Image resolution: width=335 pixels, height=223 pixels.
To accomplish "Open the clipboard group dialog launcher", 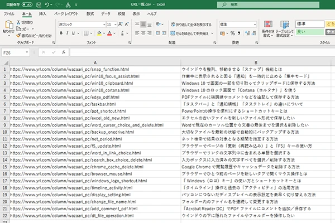I will [x=54, y=43].
